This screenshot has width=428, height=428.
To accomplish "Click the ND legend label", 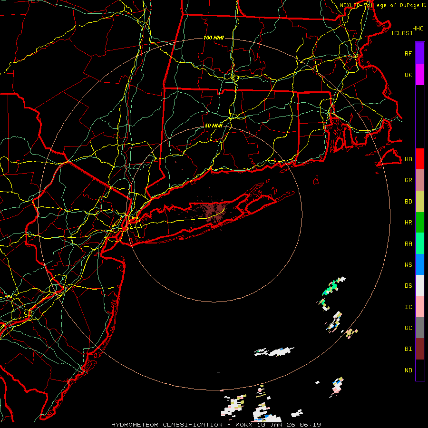I will 409,370.
